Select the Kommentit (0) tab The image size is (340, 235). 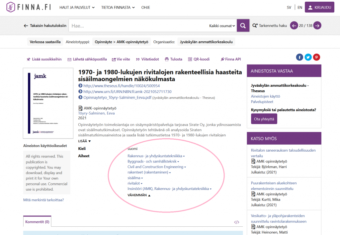tap(37, 222)
